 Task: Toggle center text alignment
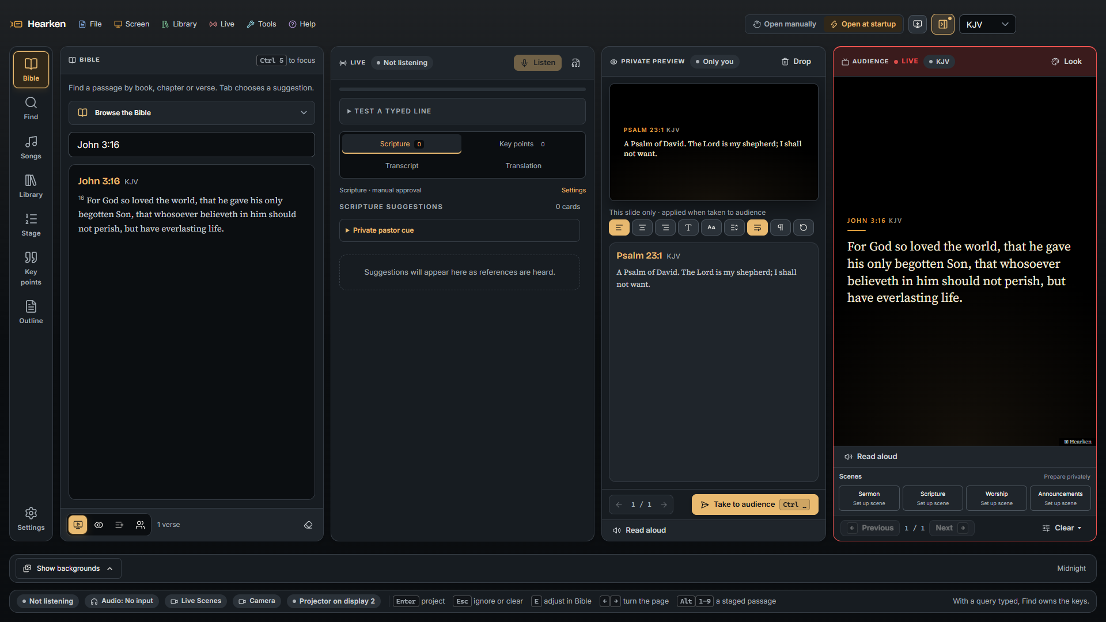click(x=642, y=227)
